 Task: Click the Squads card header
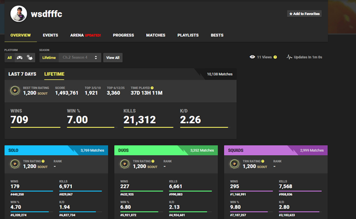click(x=276, y=150)
